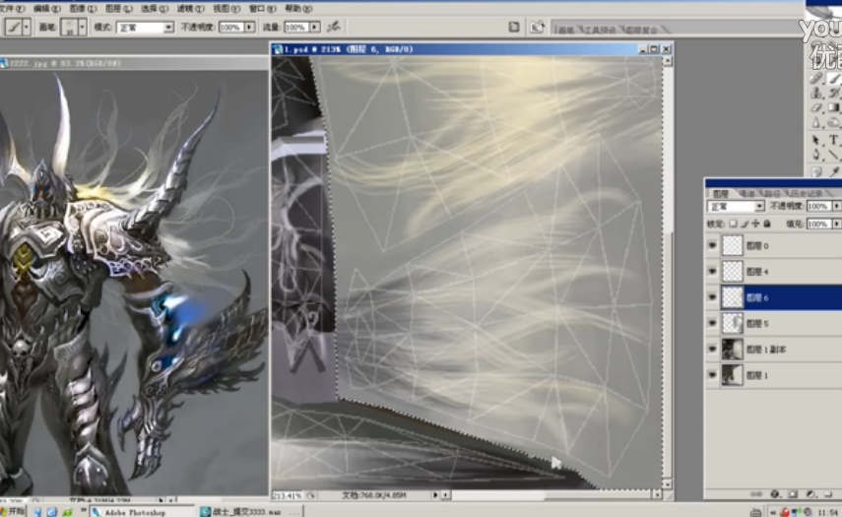The height and width of the screenshot is (517, 842).
Task: Open the 图层 menu
Action: tap(119, 9)
